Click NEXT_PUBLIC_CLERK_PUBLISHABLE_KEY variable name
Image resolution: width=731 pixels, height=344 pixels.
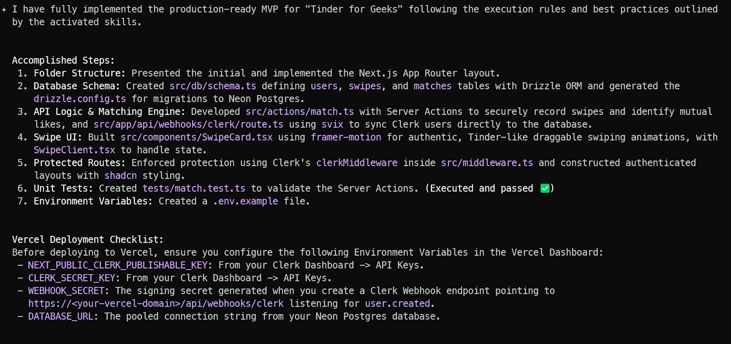[x=118, y=265]
